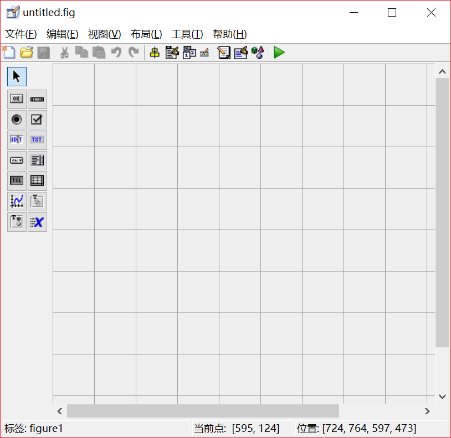Open the 工具(T) menu
The height and width of the screenshot is (438, 451).
click(x=187, y=34)
